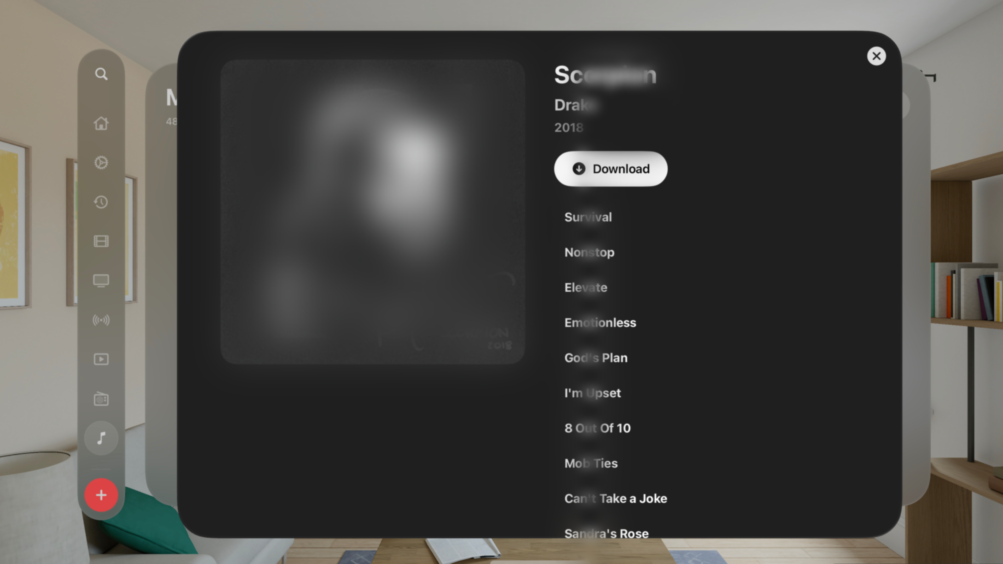Click the blurred album cover artwork
Viewport: 1003px width, 564px height.
[373, 212]
